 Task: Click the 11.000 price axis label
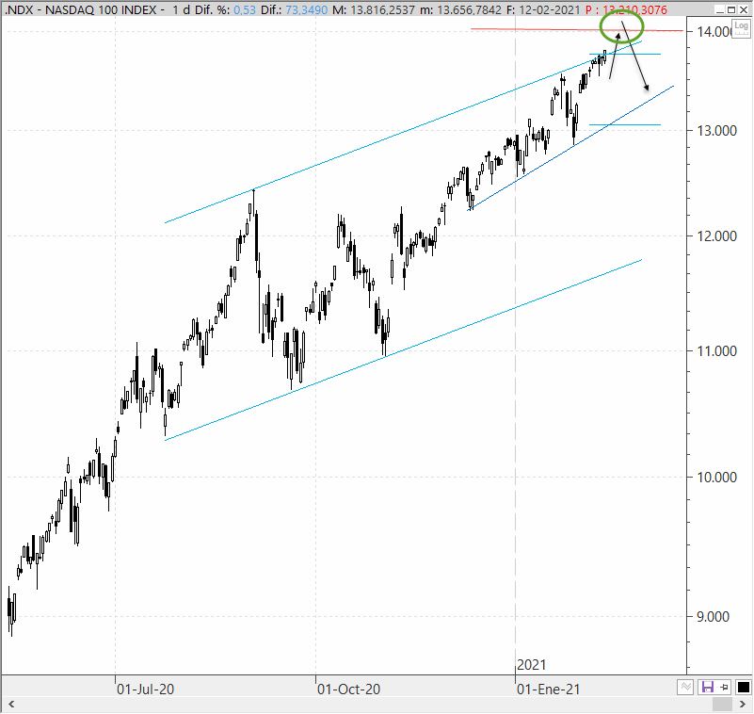coord(717,351)
